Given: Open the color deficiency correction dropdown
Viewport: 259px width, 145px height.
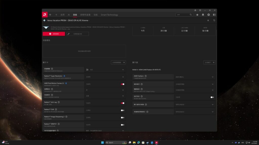Looking at the screenshot, I should click(195, 112).
